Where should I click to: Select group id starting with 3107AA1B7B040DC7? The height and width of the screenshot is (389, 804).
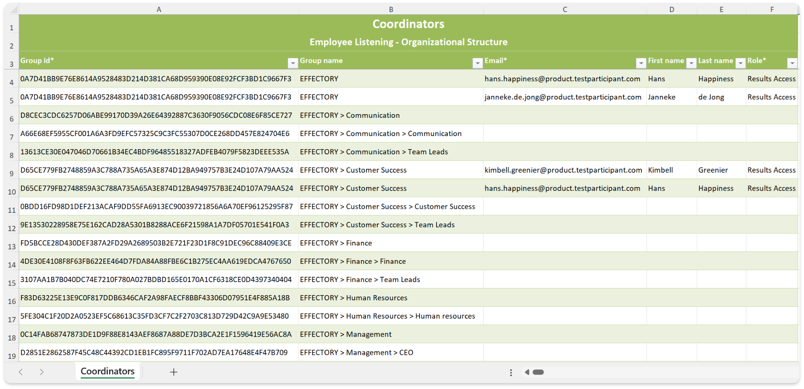click(x=159, y=280)
